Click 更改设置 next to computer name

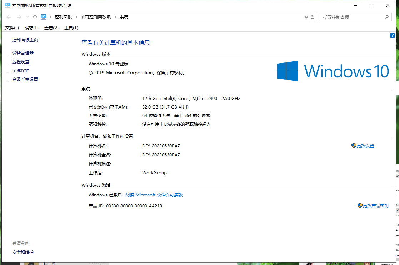click(365, 146)
